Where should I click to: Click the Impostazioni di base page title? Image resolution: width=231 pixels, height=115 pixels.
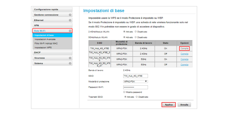click(x=104, y=11)
